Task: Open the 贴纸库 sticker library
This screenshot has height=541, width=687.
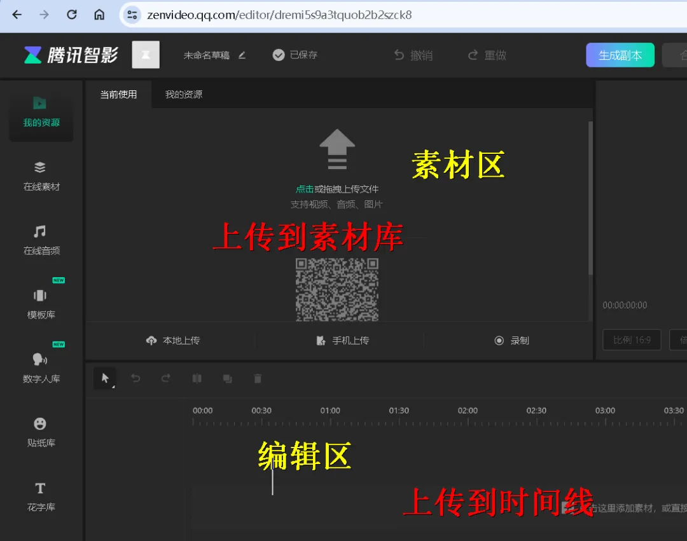Action: (40, 432)
